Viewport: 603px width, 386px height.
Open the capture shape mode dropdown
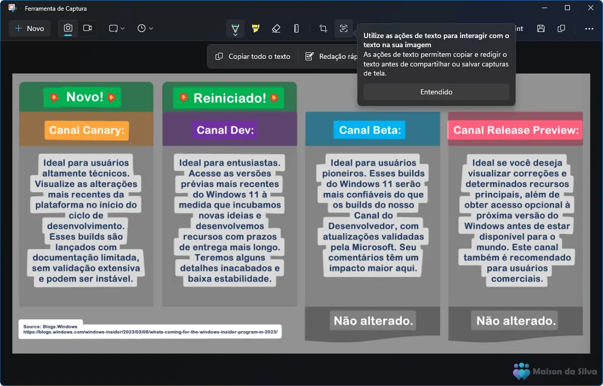tap(116, 28)
